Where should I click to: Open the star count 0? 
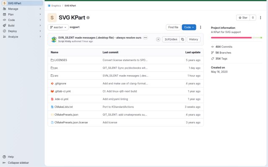click(253, 18)
